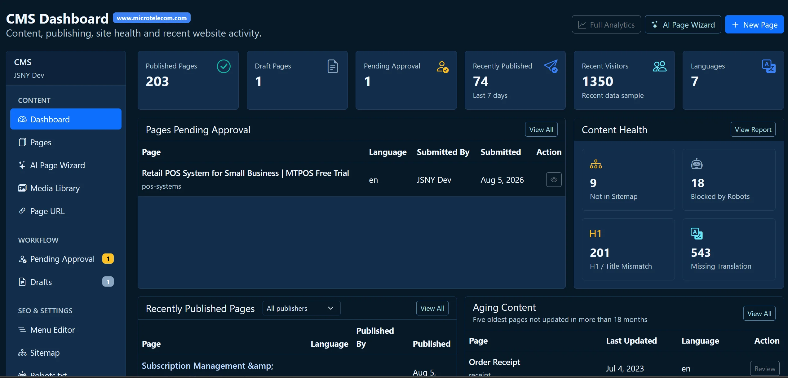The image size is (788, 378).
Task: Open Retail POS System for Small Business page
Action: [245, 173]
